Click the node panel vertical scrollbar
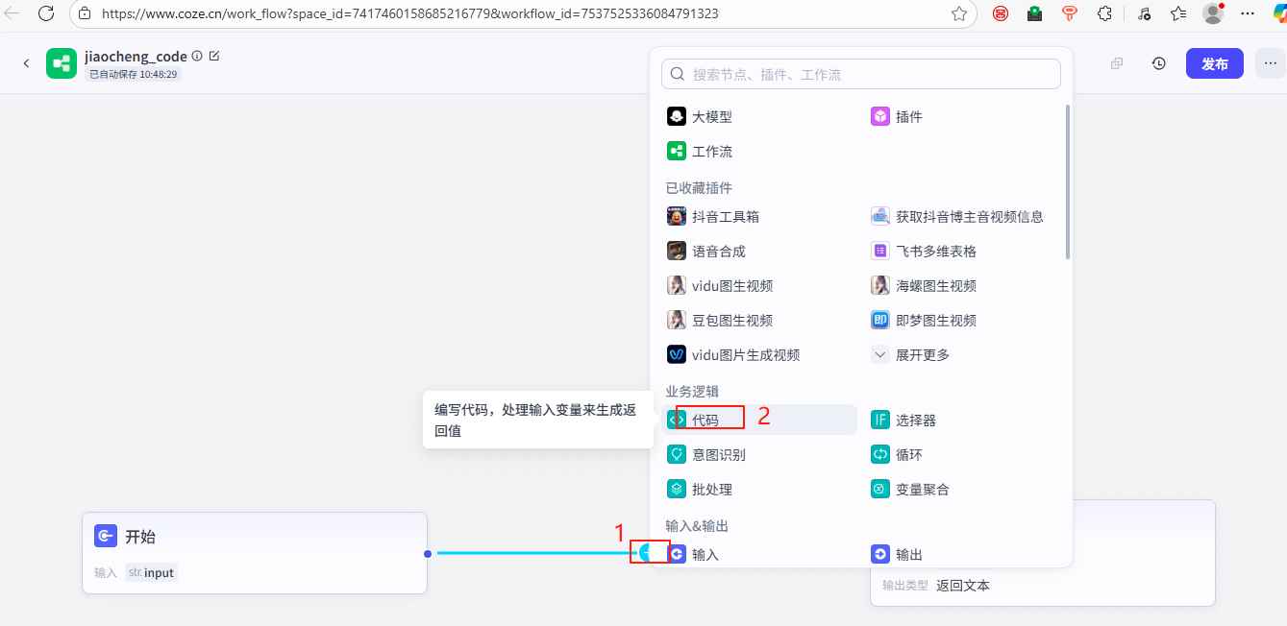 tap(1068, 181)
